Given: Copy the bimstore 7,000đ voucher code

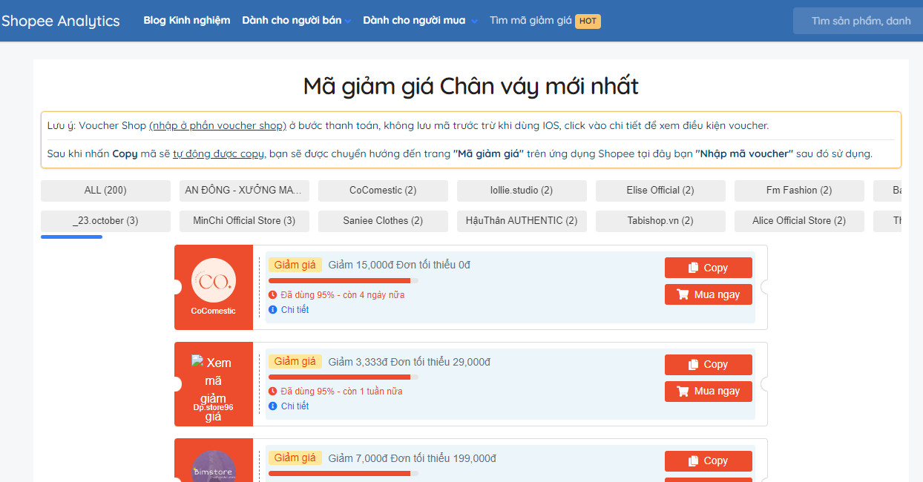Looking at the screenshot, I should click(708, 460).
